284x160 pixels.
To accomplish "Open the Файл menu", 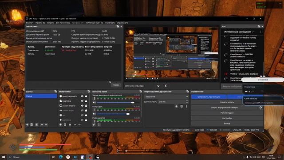I will 30,23.
